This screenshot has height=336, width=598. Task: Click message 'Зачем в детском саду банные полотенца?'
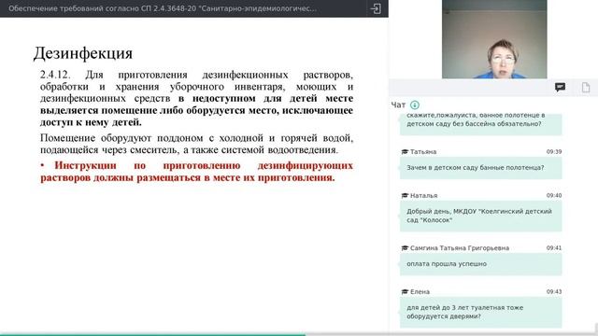480,168
